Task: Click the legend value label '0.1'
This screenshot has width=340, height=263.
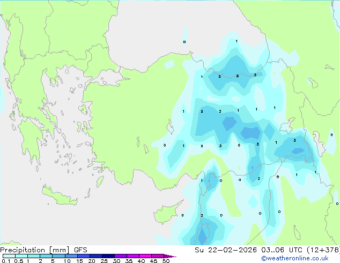Action: [x=6, y=261]
